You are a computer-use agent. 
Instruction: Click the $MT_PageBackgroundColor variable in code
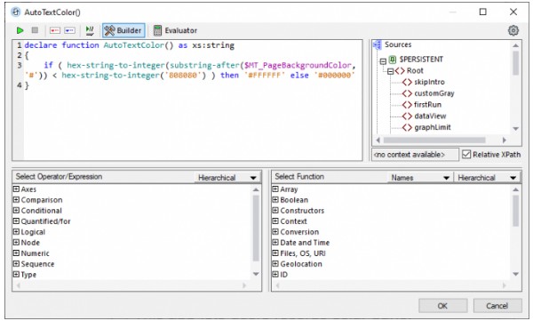(298, 66)
